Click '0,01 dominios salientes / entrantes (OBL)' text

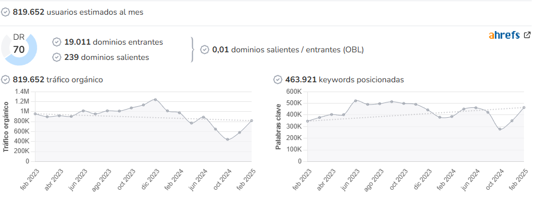288,50
